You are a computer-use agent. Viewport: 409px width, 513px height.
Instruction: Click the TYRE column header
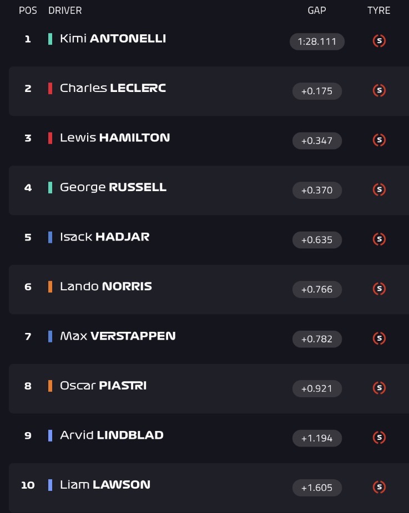[x=379, y=11]
